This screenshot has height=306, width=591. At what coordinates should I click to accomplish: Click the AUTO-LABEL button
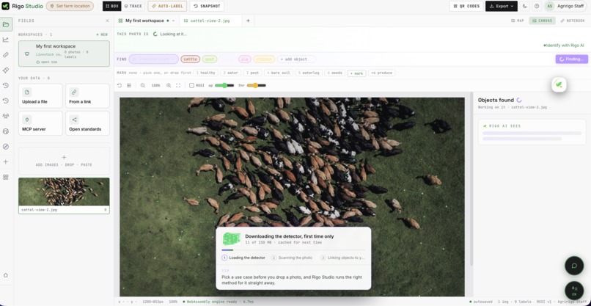(x=167, y=6)
